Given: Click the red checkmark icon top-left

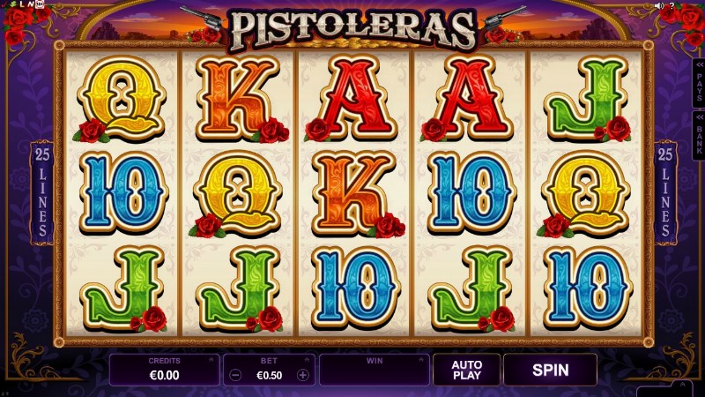Looking at the screenshot, I should point(5,4).
